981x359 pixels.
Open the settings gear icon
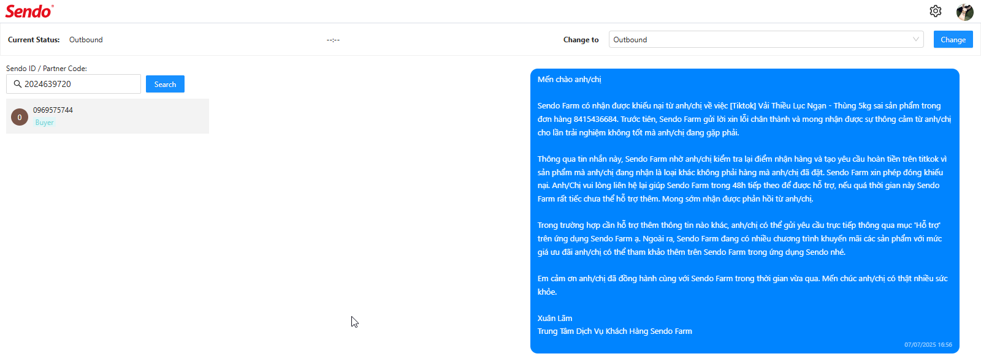coord(935,11)
